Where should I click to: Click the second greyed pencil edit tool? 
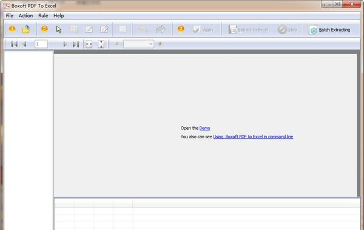pyautogui.click(x=104, y=29)
